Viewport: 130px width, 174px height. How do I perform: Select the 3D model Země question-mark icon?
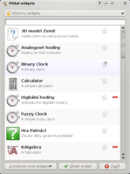(x=13, y=34)
